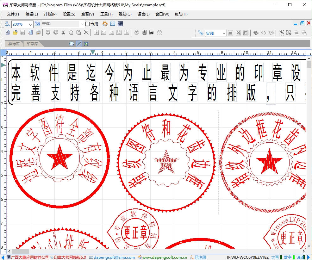Viewport: 312px width, 260px height.
Task: Click the save floppy disk icon
Action: [x=22, y=32]
